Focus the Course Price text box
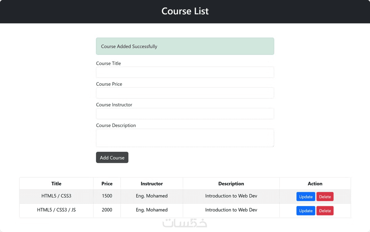Screen dimensions: 370x232 pyautogui.click(x=185, y=93)
